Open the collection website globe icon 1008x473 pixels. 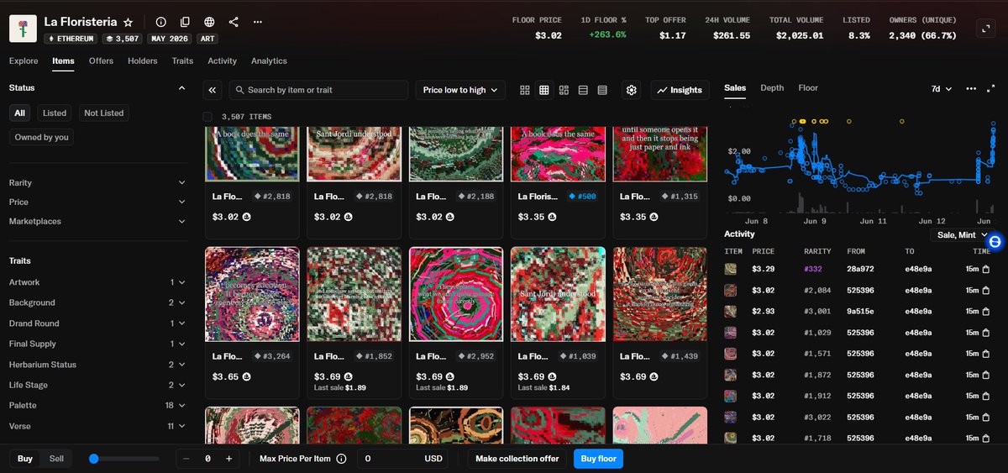point(209,22)
